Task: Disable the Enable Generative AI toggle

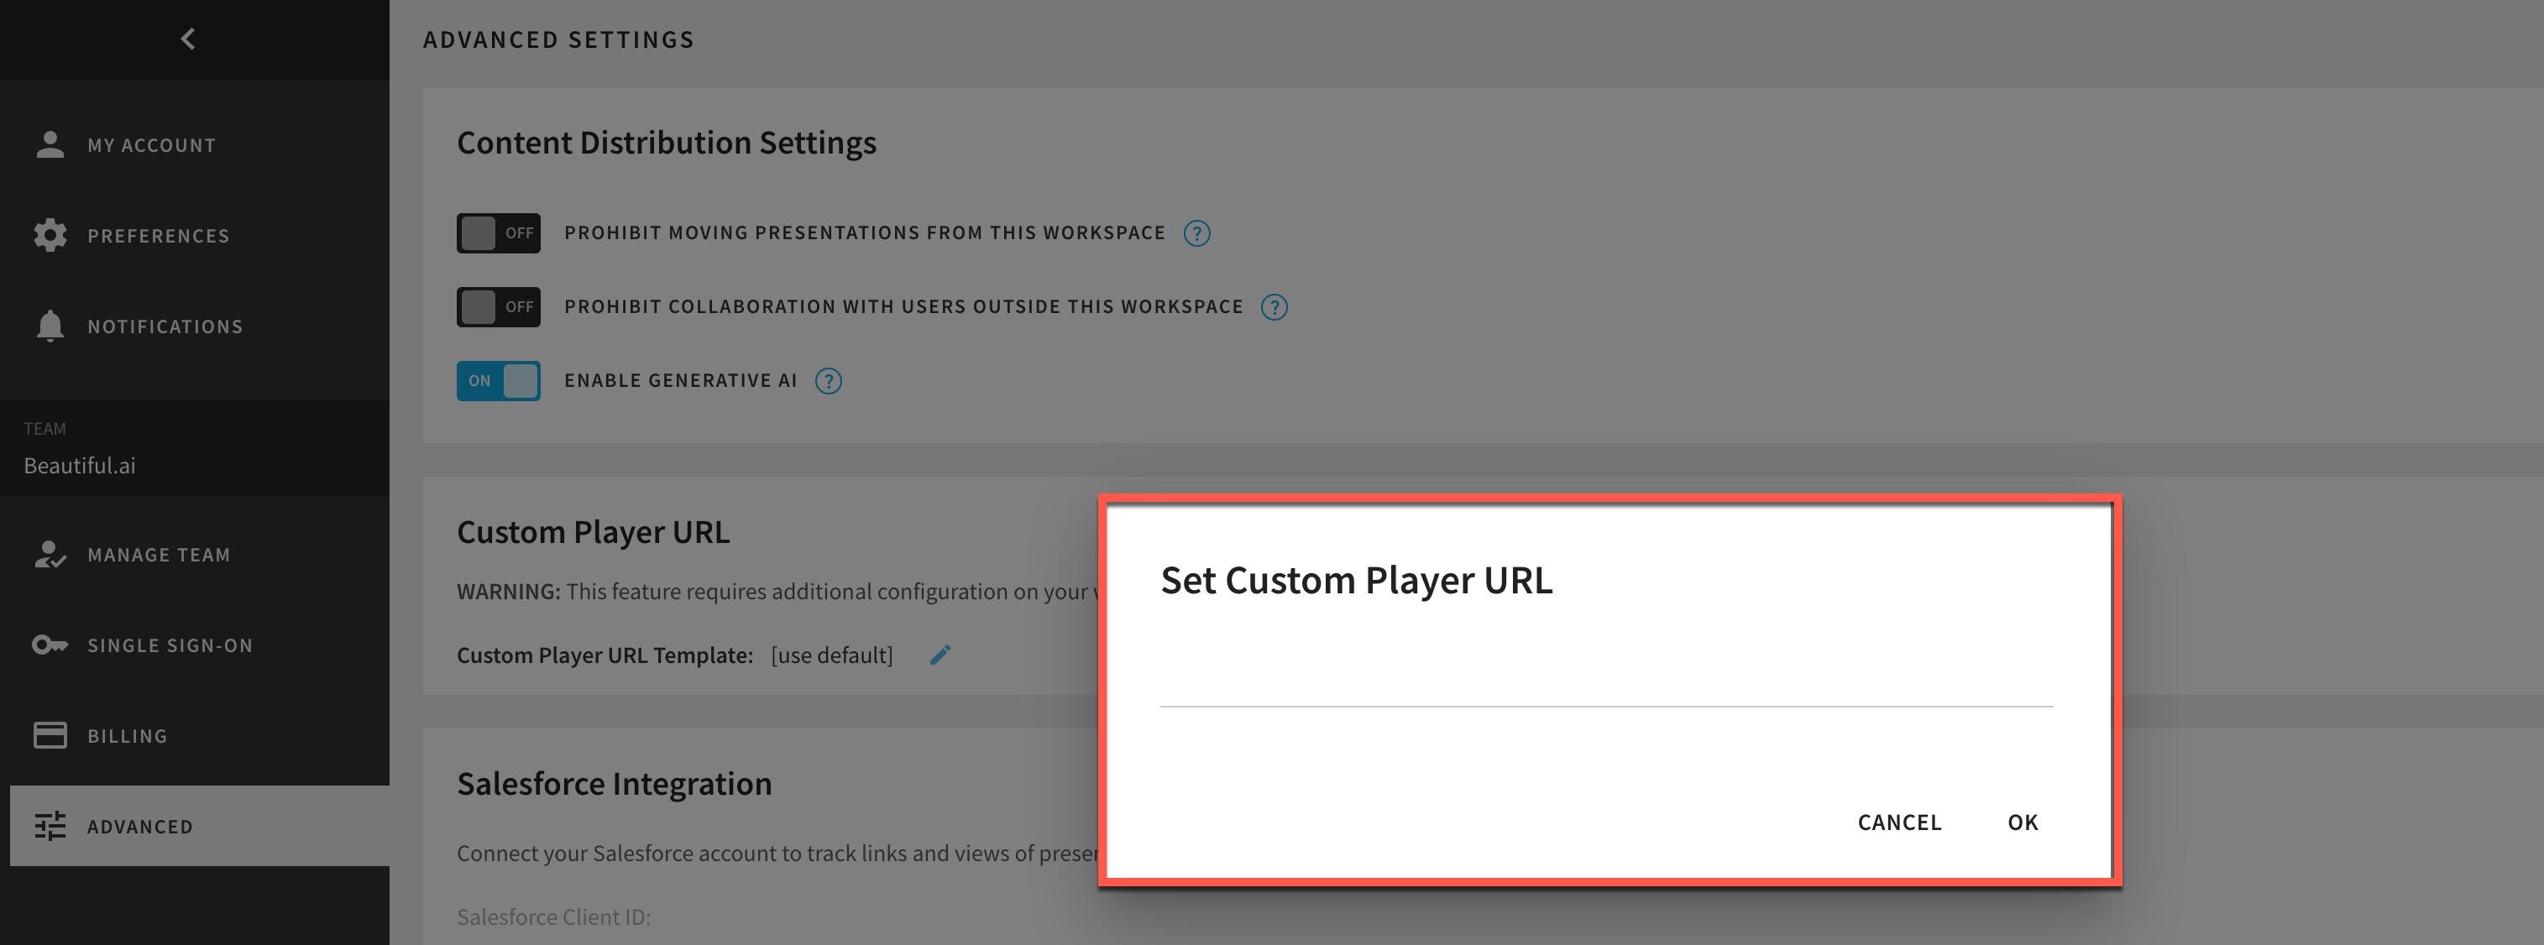Action: coord(498,380)
